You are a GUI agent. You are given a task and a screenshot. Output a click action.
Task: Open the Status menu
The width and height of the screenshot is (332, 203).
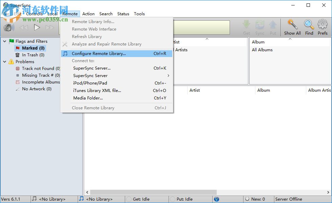123,14
